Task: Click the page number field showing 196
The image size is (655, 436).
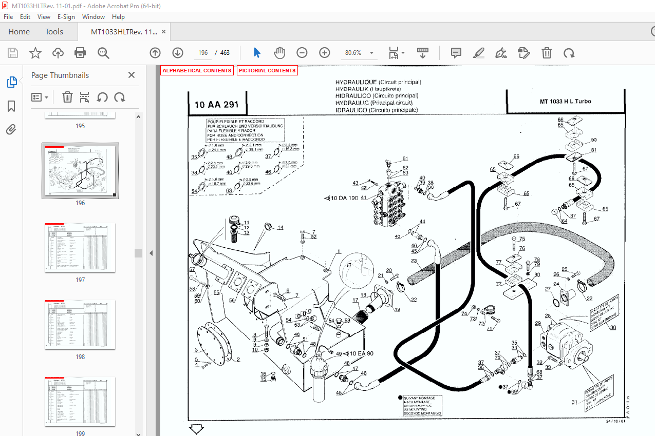Action: (202, 53)
